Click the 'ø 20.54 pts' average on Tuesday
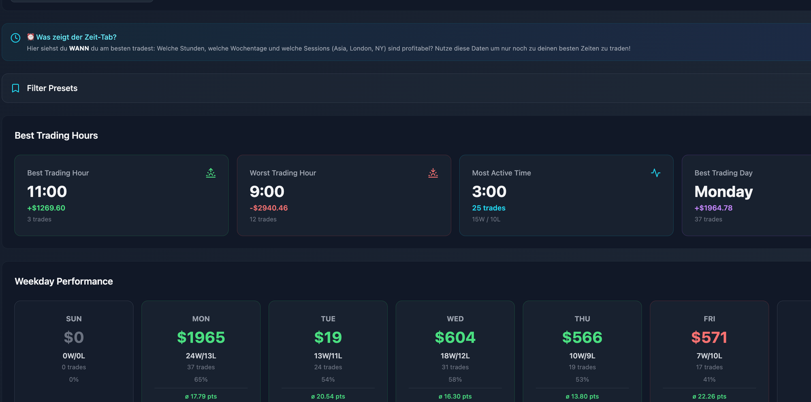Viewport: 811px width, 402px height. click(x=328, y=396)
